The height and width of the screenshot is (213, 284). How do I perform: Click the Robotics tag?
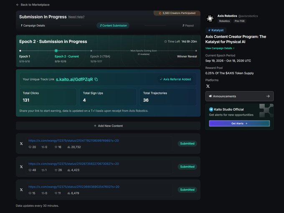224,21
